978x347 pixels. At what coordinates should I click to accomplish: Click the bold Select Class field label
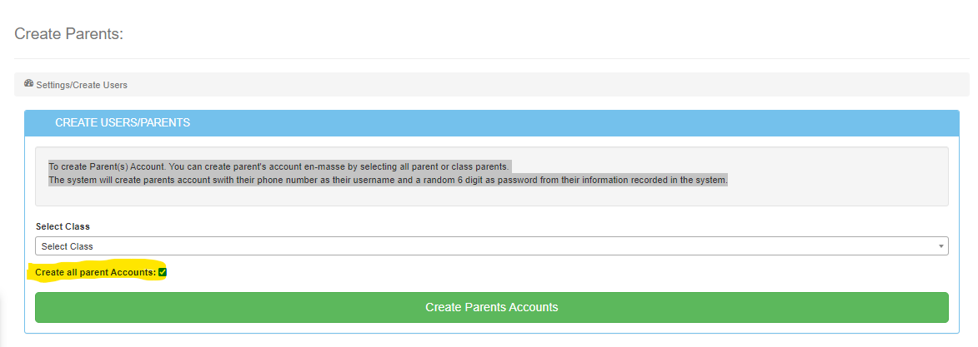[63, 226]
